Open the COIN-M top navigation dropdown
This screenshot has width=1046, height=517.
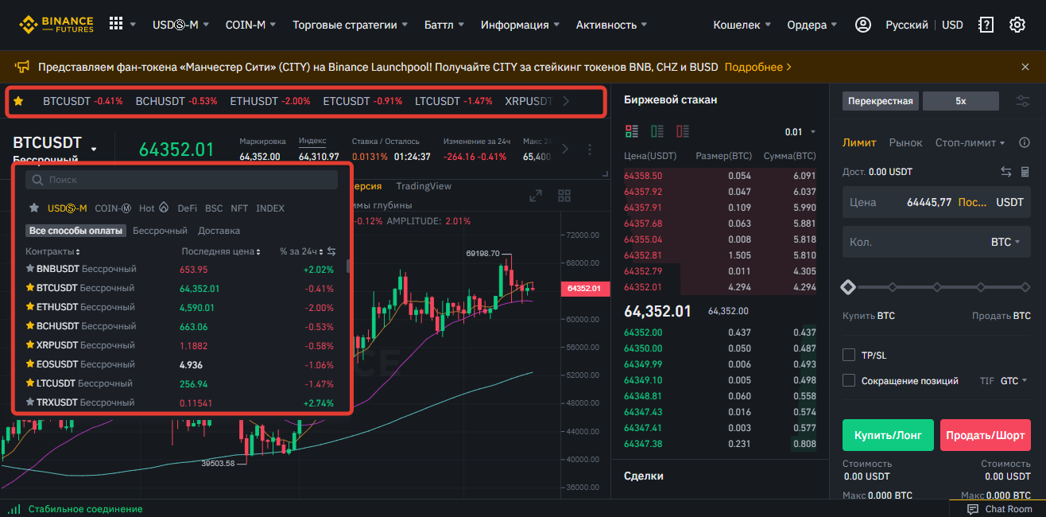pyautogui.click(x=250, y=25)
